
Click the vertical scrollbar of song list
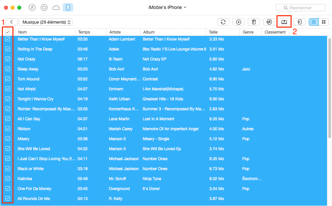point(329,88)
